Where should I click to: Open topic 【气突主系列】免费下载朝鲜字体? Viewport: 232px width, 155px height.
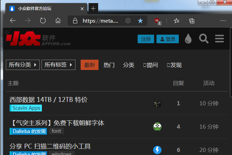[57, 123]
